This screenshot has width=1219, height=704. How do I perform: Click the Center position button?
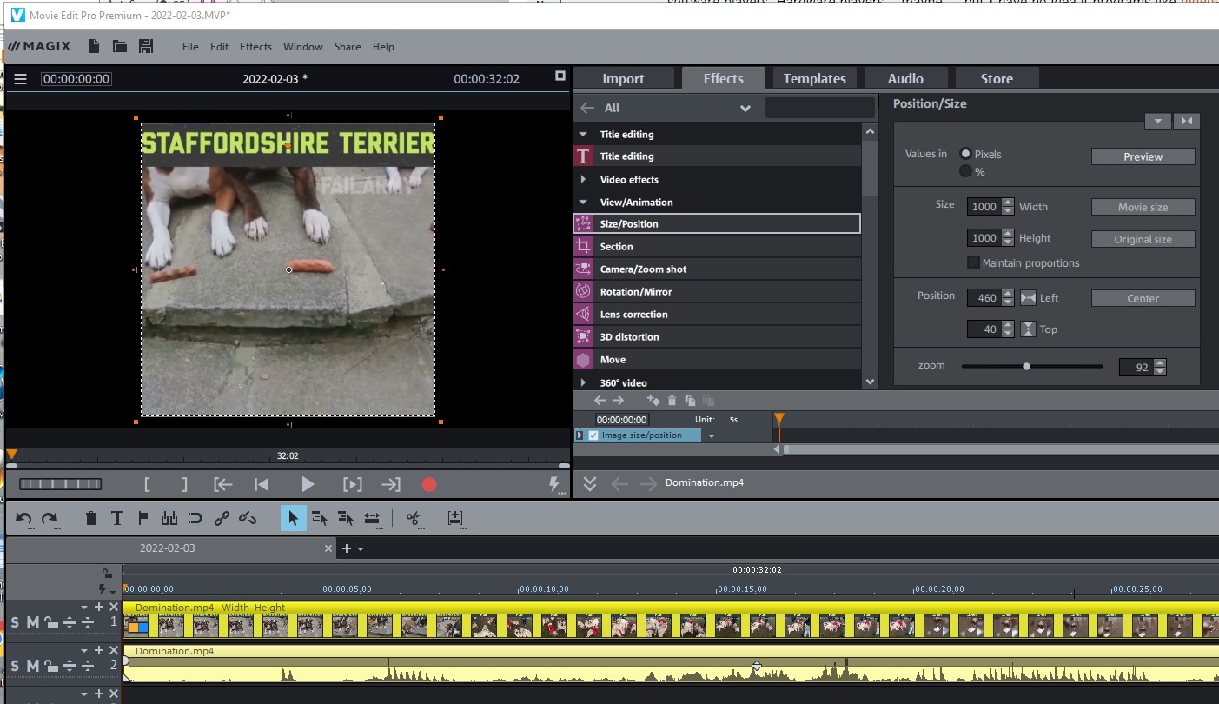click(1143, 298)
